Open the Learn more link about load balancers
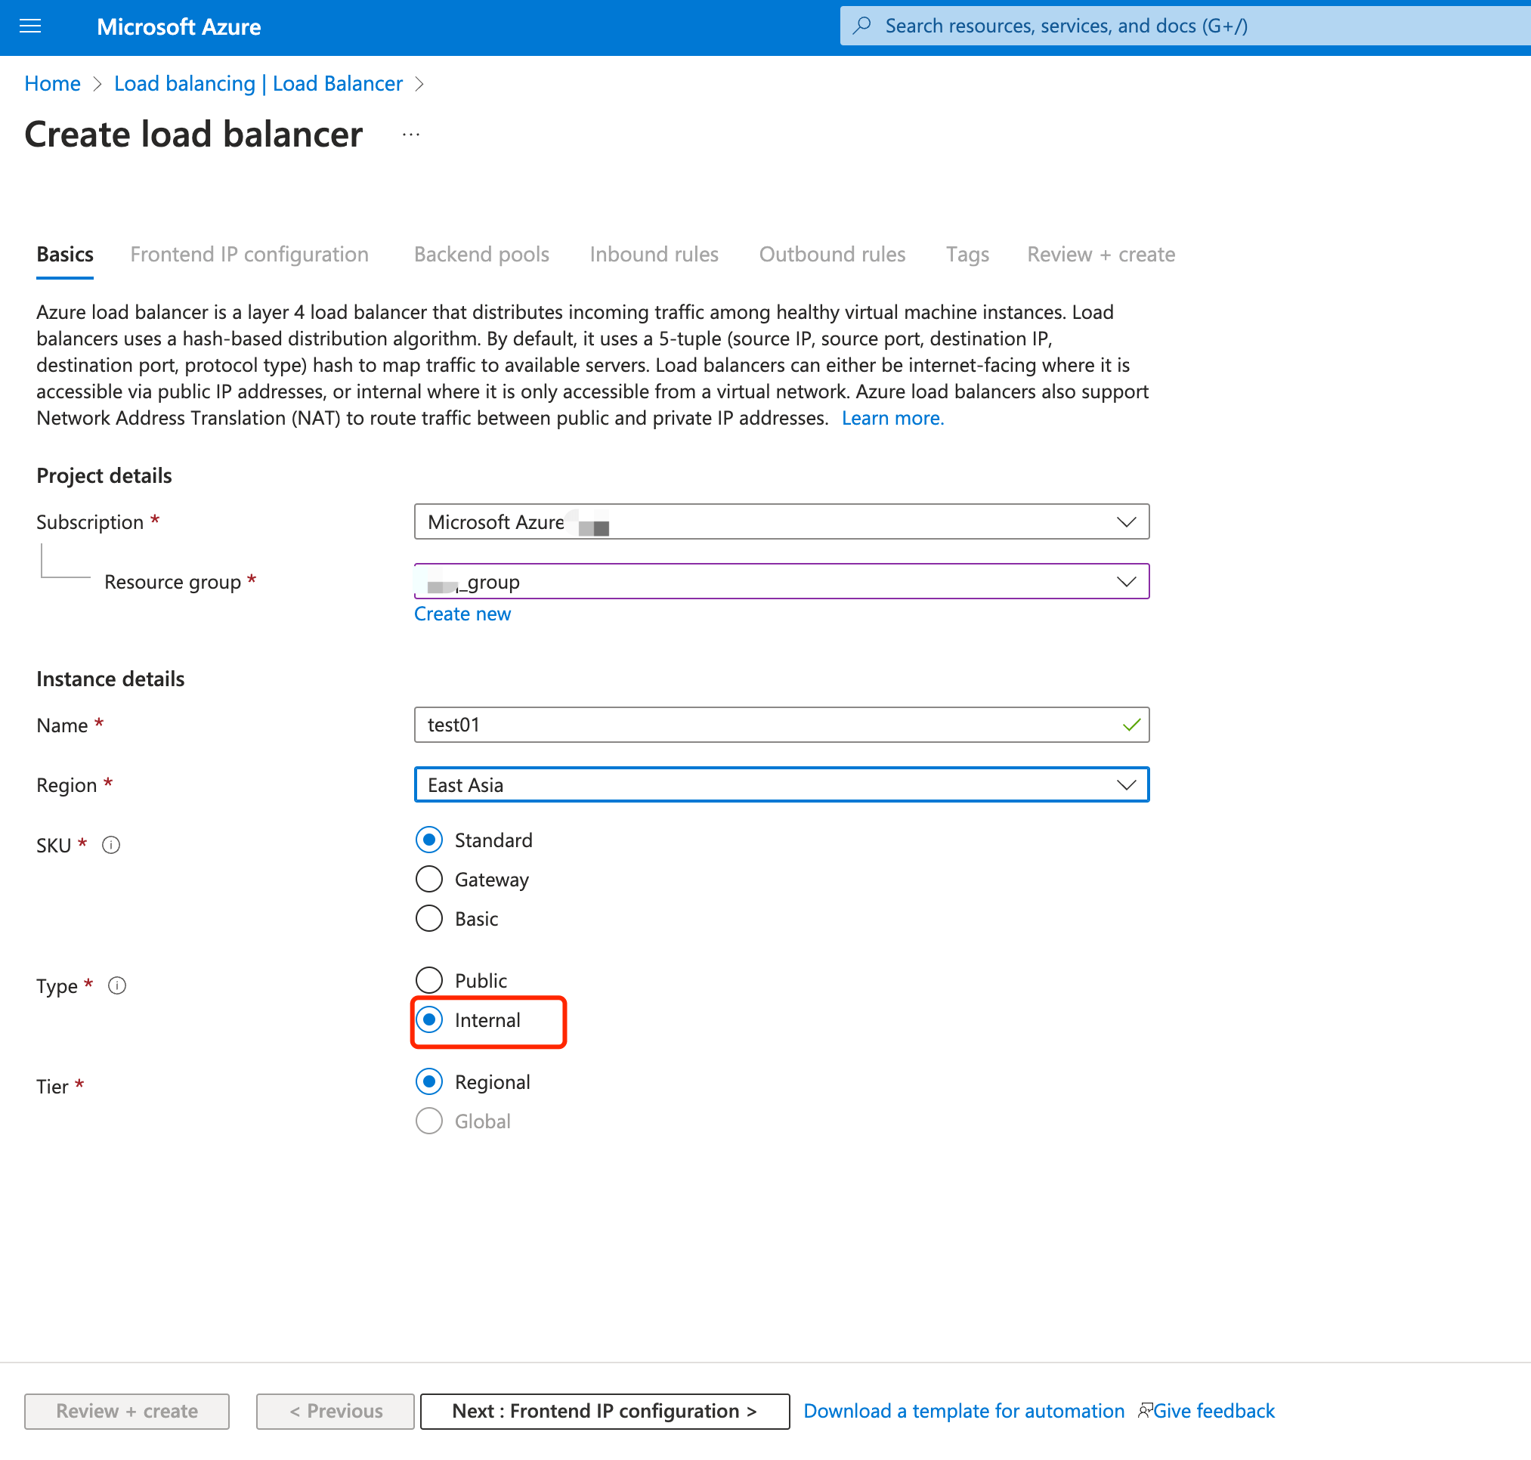Image resolution: width=1531 pixels, height=1460 pixels. (892, 418)
